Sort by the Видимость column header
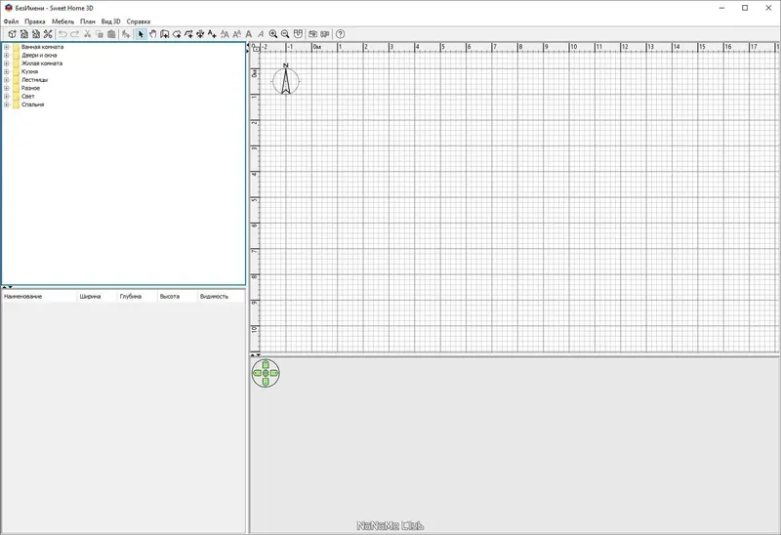The height and width of the screenshot is (535, 781). [x=222, y=297]
